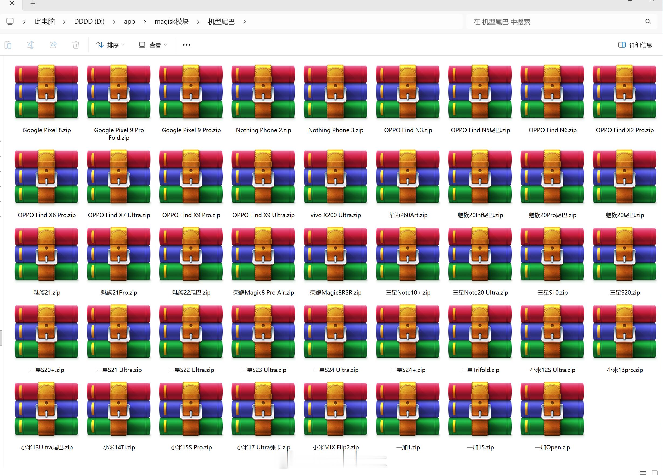Navigate to 此电脑 in address bar

[44, 22]
